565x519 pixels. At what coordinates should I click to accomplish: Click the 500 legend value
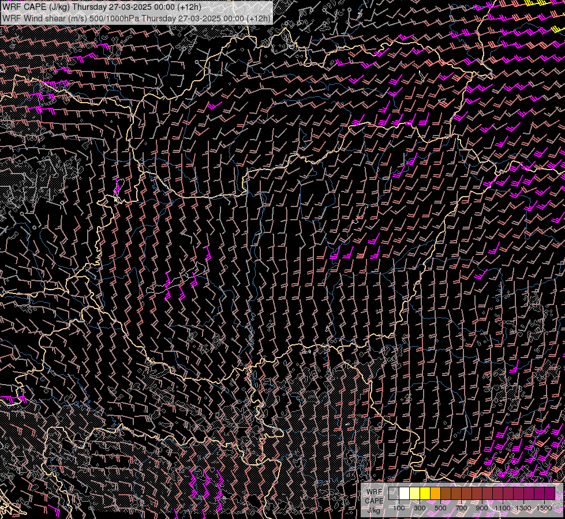coord(440,508)
